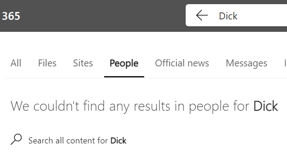Focus the search field containing Dick
Image resolution: width=287 pixels, height=166 pixels.
click(x=236, y=15)
